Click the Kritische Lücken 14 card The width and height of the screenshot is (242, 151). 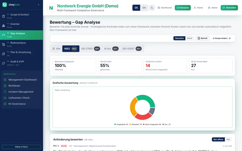pos(165,66)
